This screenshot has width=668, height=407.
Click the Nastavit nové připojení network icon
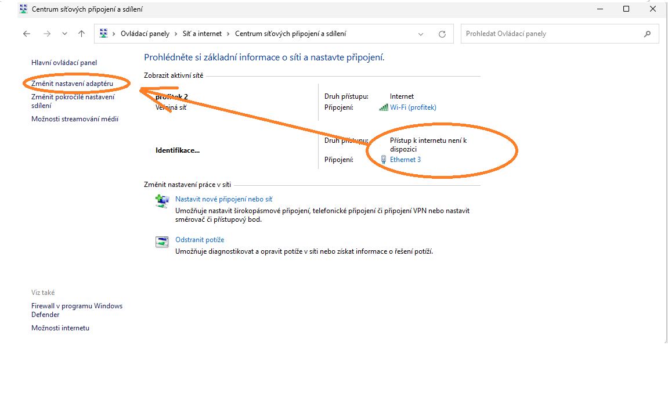coord(162,201)
